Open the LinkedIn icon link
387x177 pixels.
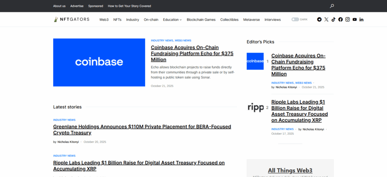click(x=362, y=20)
